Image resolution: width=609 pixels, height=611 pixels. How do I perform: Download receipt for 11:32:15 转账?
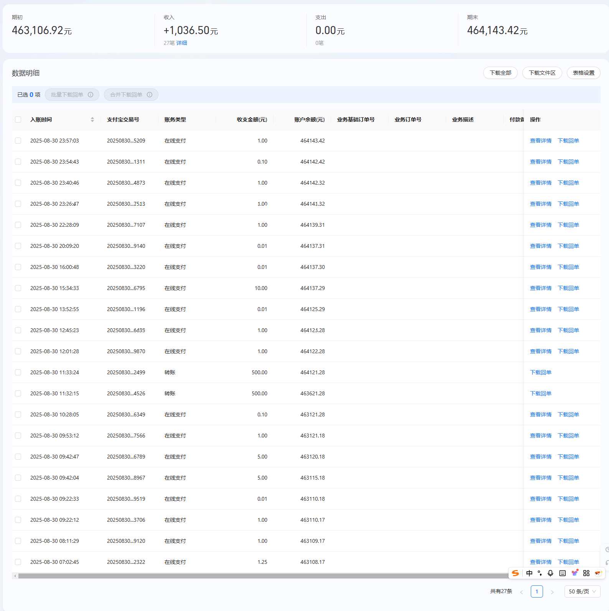(541, 393)
